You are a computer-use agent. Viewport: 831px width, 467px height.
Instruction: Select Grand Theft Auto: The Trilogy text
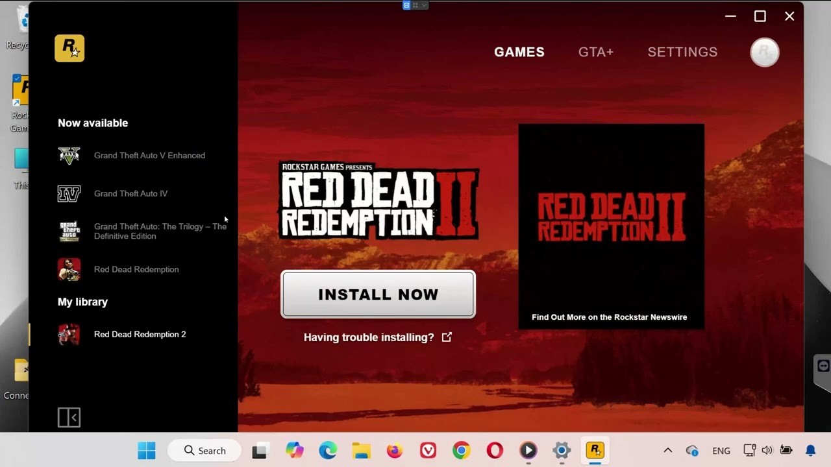click(160, 231)
